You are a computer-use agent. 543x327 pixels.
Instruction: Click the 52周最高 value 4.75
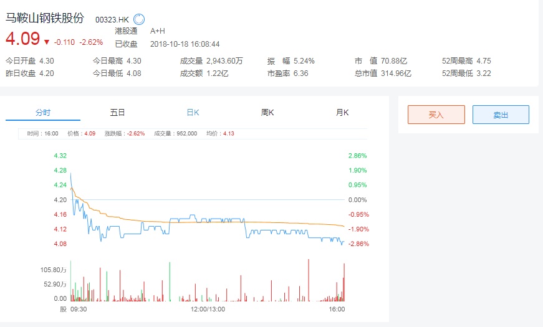[484, 61]
